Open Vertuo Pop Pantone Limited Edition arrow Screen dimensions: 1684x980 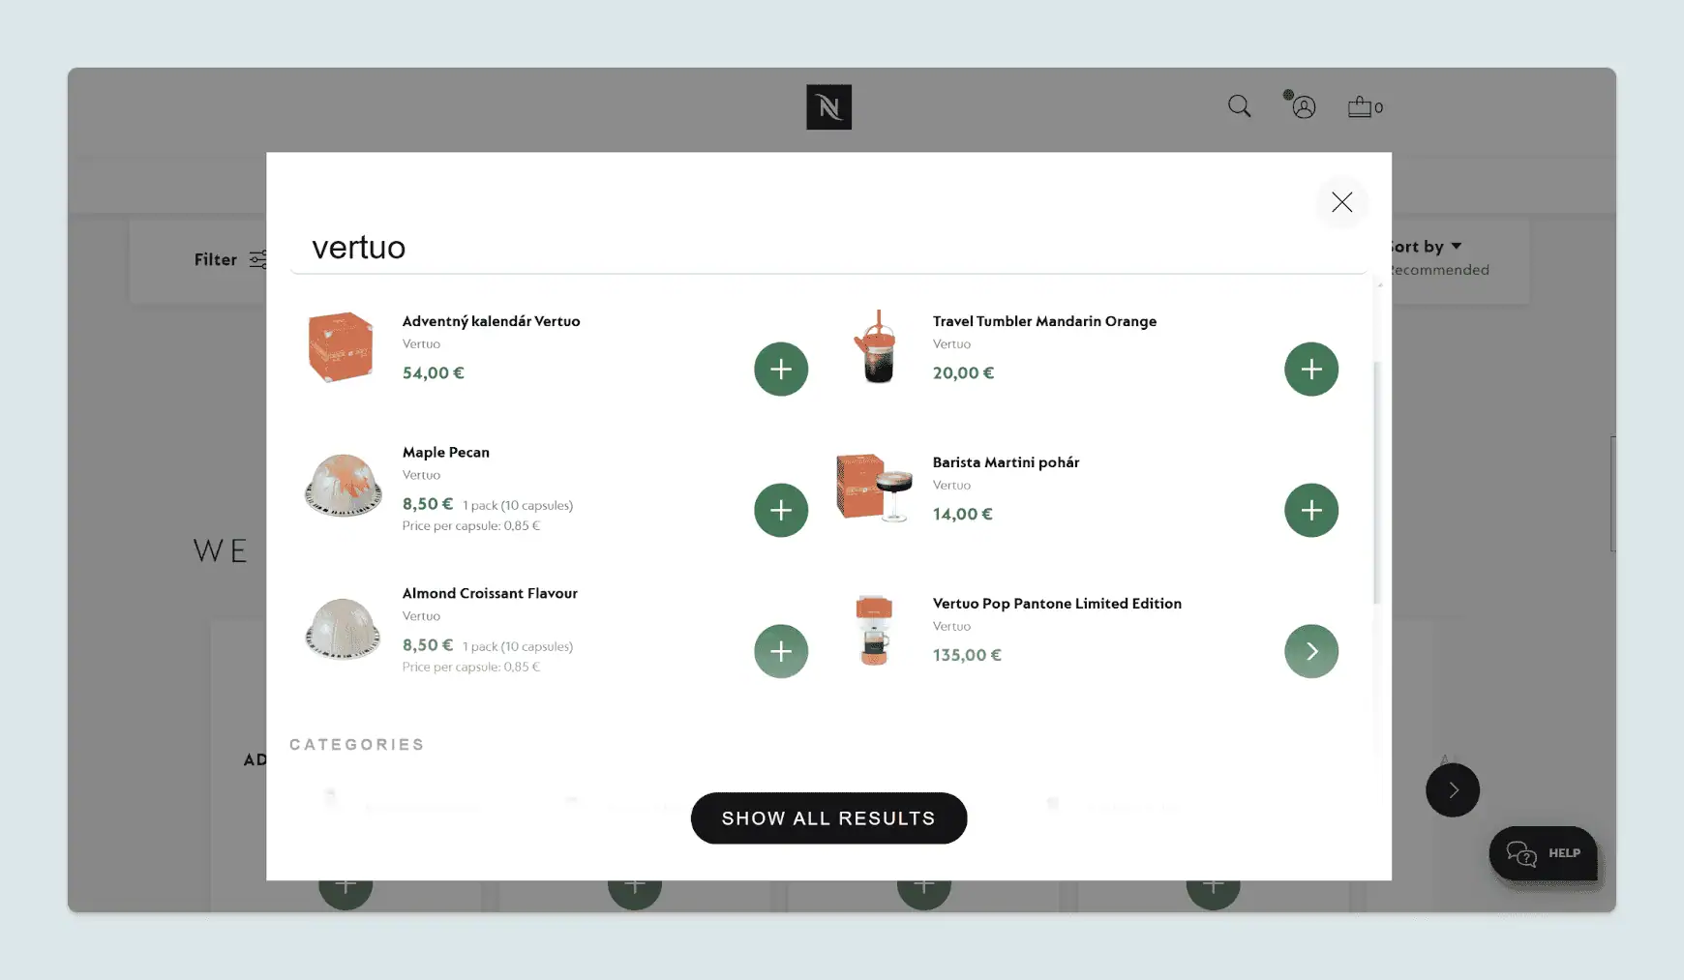click(1311, 651)
